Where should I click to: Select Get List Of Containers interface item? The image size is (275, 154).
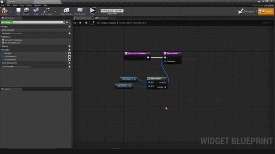13,40
